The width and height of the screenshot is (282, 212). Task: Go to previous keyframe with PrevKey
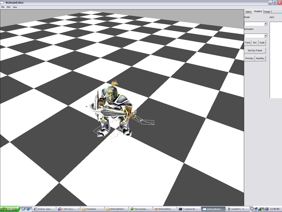(249, 59)
